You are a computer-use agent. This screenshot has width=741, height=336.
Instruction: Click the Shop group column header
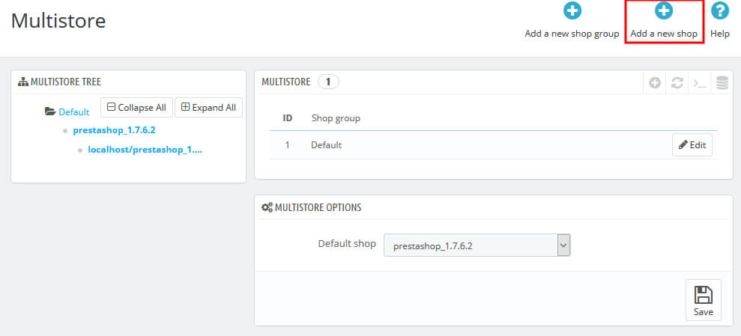pos(335,118)
